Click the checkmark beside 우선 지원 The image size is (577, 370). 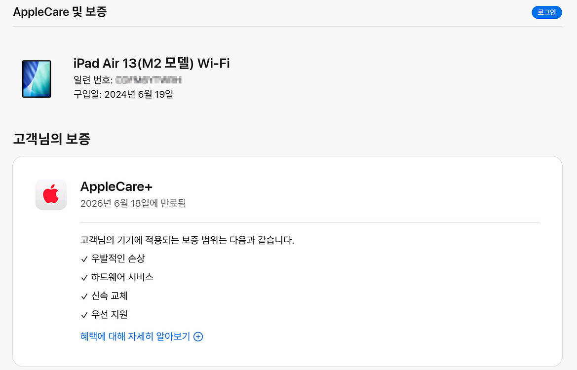click(x=84, y=315)
